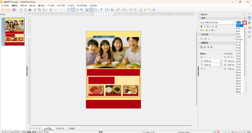Click the Shadow icon in toolbar

tap(131, 10)
